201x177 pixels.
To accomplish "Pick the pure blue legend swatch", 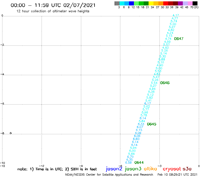I will click(x=131, y=3).
